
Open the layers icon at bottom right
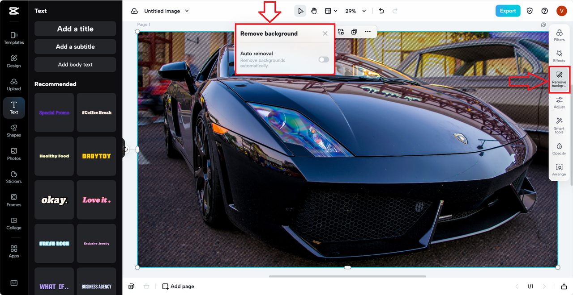pyautogui.click(x=564, y=286)
